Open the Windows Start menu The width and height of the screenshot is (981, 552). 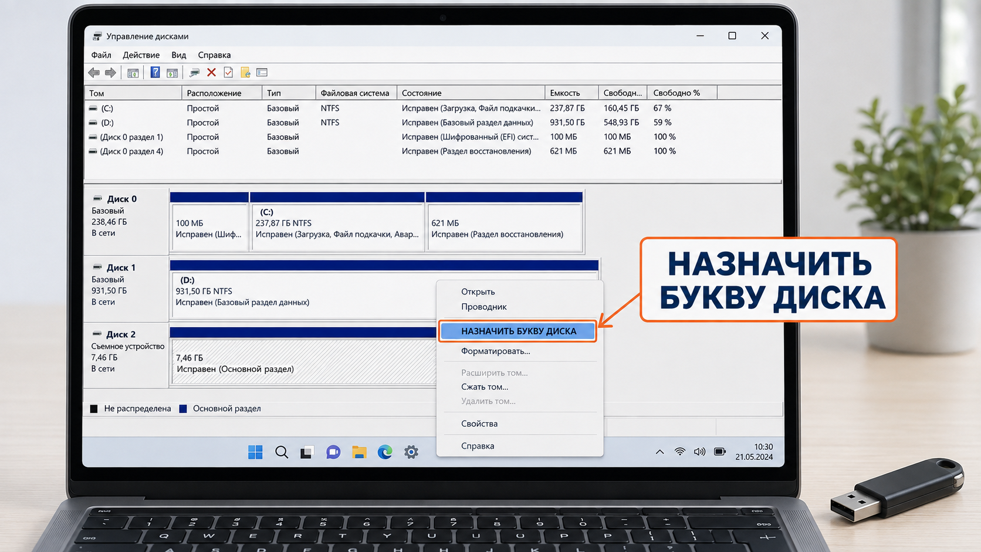tap(255, 452)
